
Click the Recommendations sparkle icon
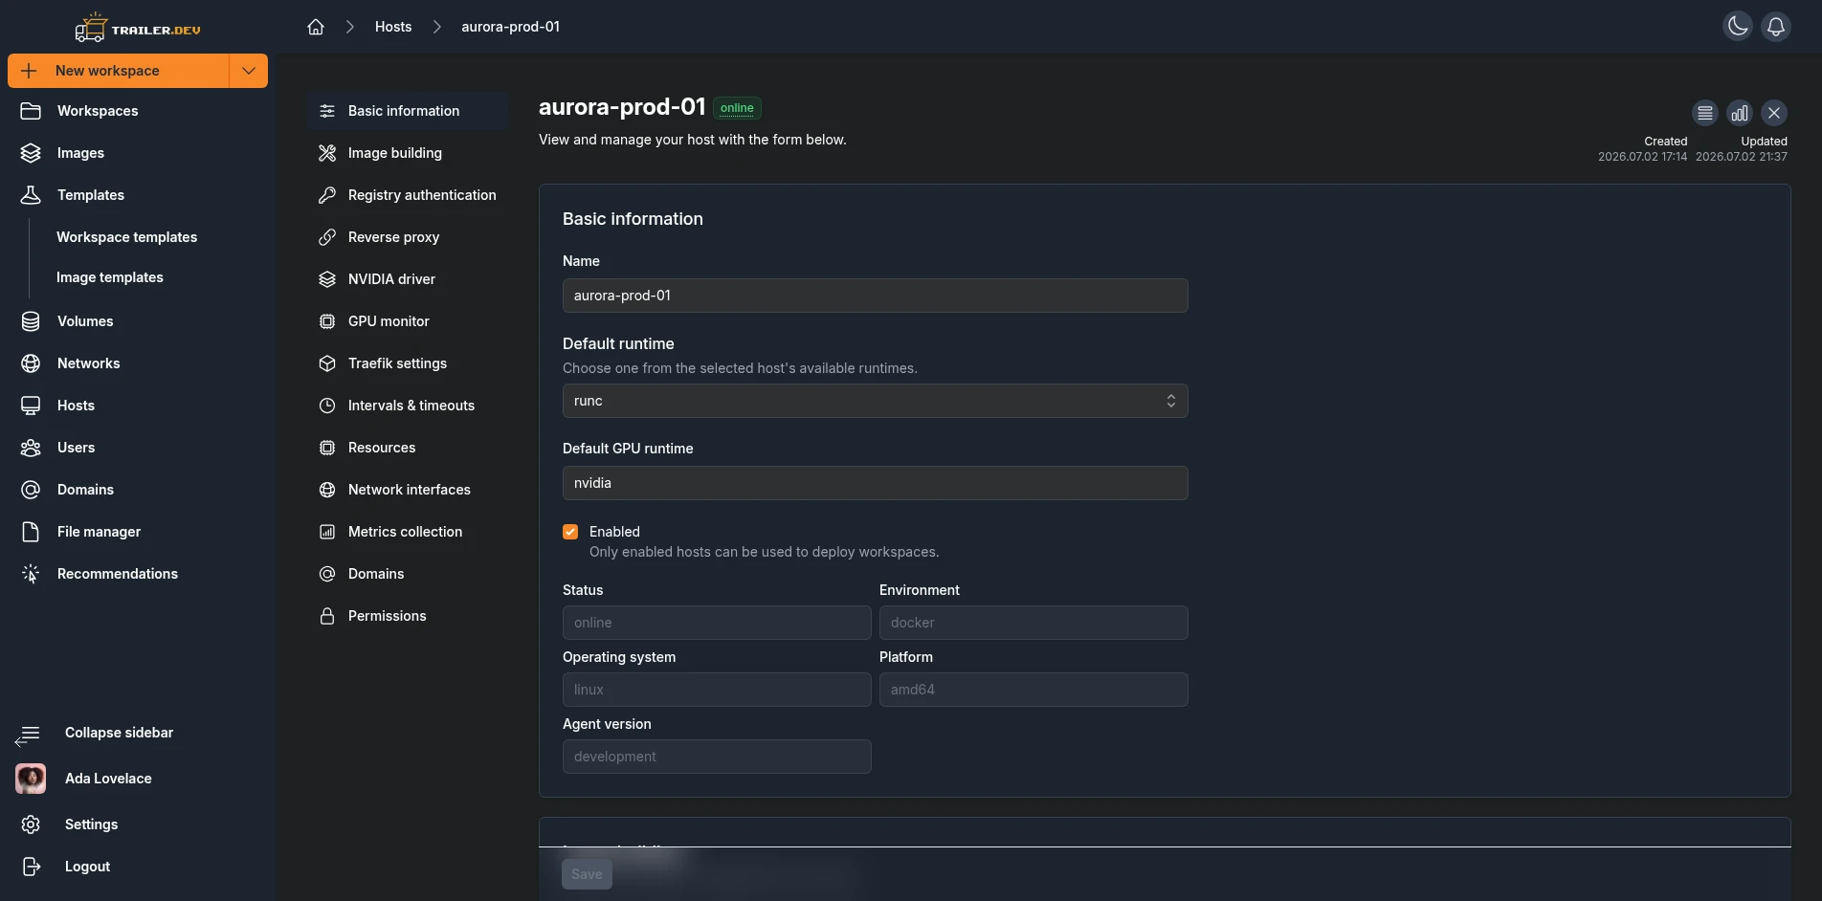31,574
